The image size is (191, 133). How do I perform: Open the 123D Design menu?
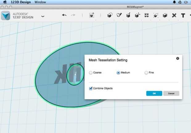pyautogui.click(x=21, y=2)
